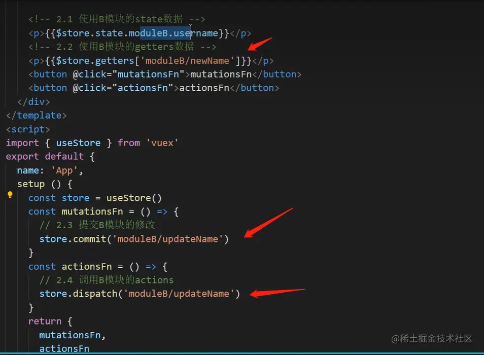Click the 'const store = useStore()' line

pos(95,198)
